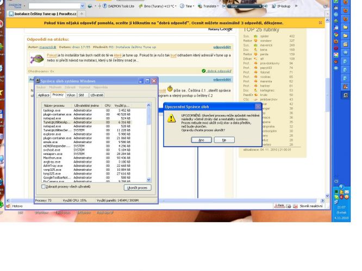Sort by Uživatelské jméno column header
362x271 pixels.
pos(86,106)
